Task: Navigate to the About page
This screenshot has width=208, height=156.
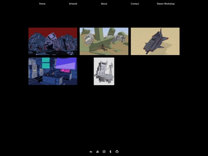Action: pos(104,4)
